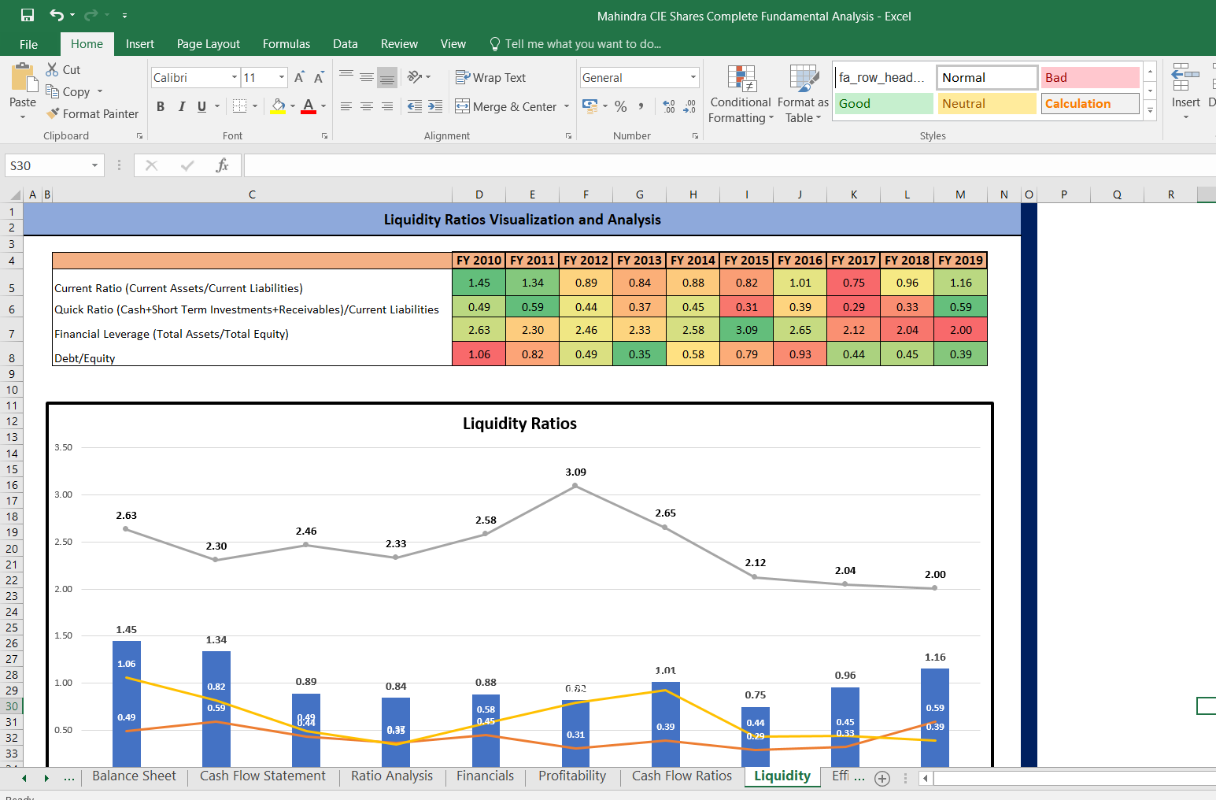The height and width of the screenshot is (800, 1216).
Task: Apply yellow fill color bucket
Action: (x=278, y=106)
